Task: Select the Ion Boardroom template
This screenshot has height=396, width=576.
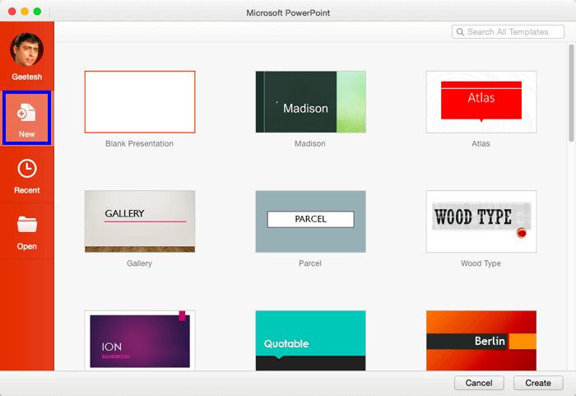Action: [140, 340]
